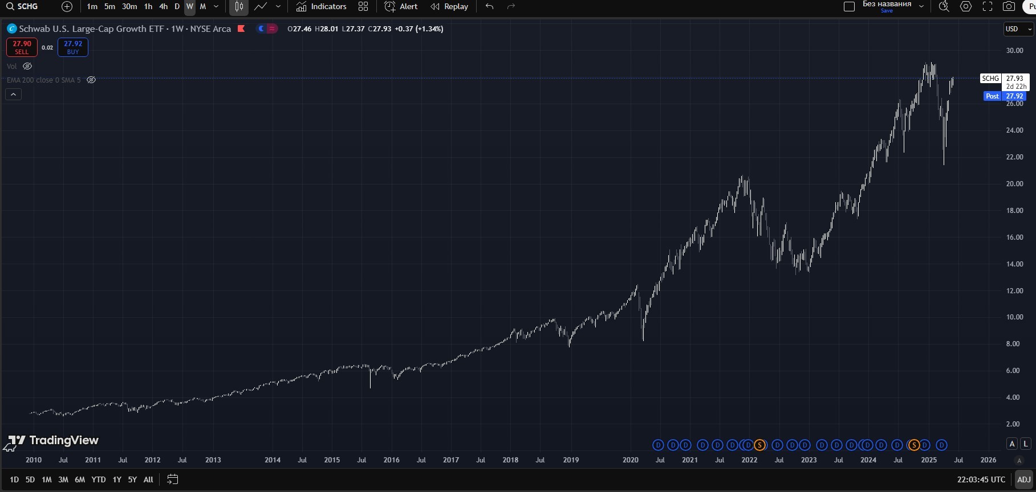Switch to 30m timeframe
This screenshot has width=1036, height=492.
tap(129, 6)
